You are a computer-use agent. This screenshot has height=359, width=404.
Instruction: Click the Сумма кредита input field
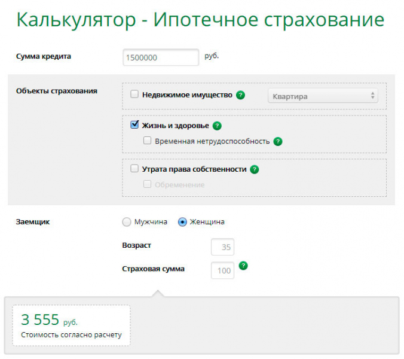point(160,57)
